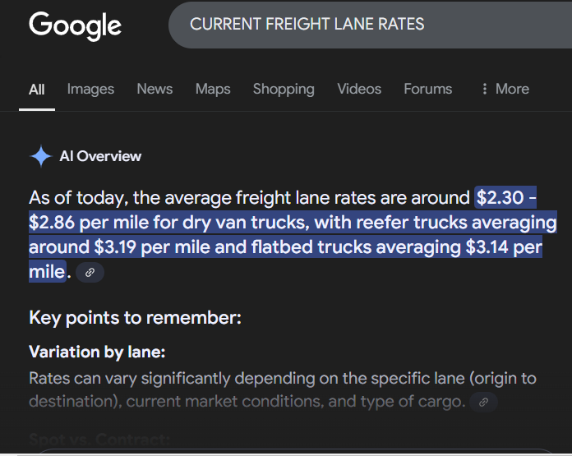Image resolution: width=572 pixels, height=456 pixels.
Task: Click the 'Key points to remember:' heading
Action: [x=135, y=318]
